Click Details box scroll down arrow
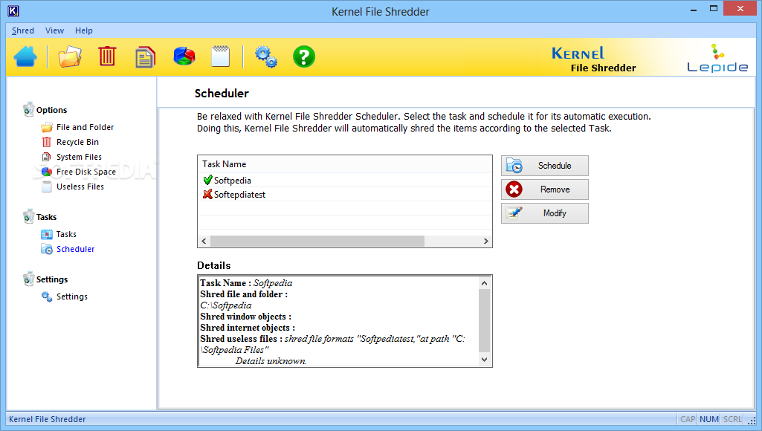The image size is (762, 431). [484, 360]
